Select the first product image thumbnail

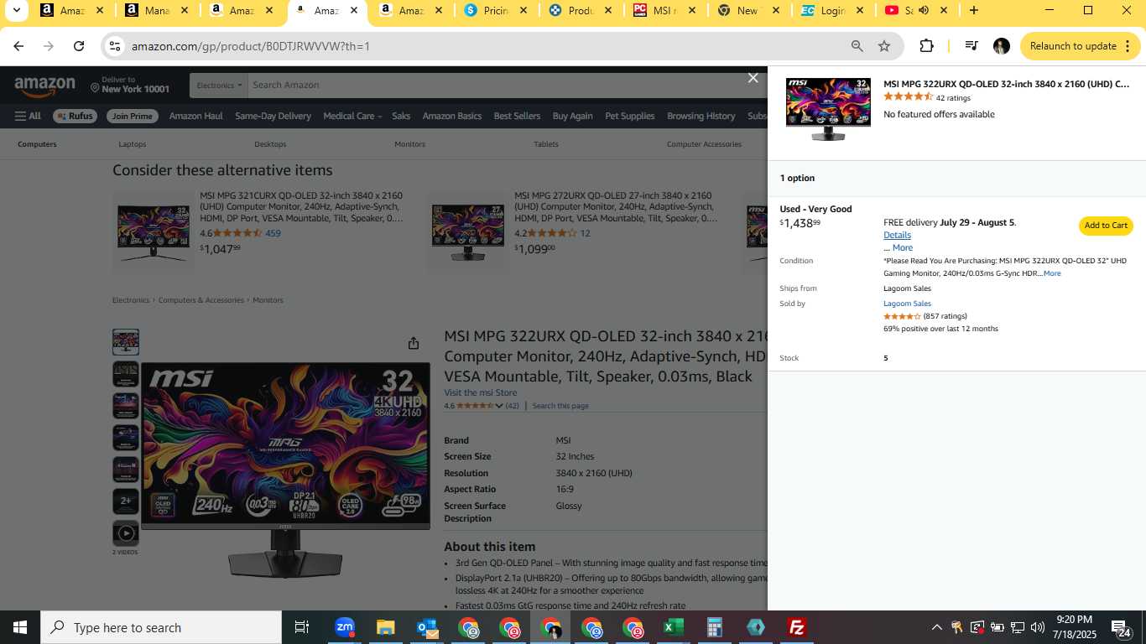point(126,342)
